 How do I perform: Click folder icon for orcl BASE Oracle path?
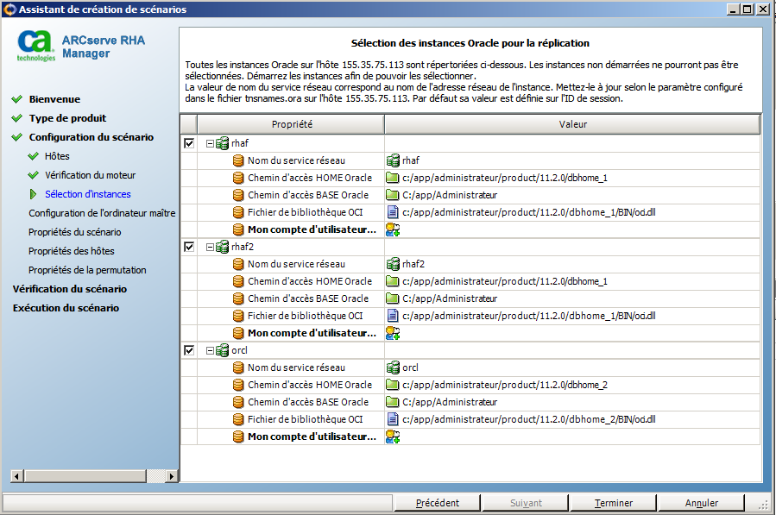(393, 402)
